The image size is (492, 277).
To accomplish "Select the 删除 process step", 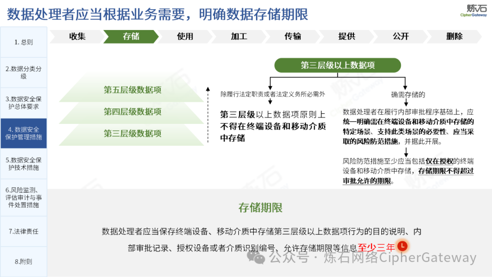I will coord(454,36).
